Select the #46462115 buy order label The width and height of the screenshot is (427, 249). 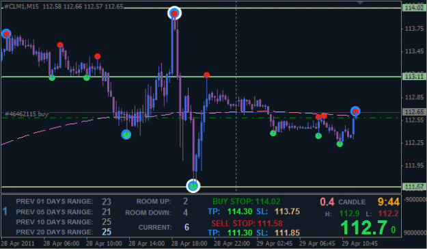click(x=27, y=114)
